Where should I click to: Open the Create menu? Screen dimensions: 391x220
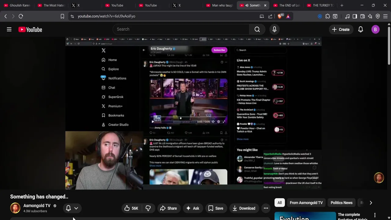341,29
